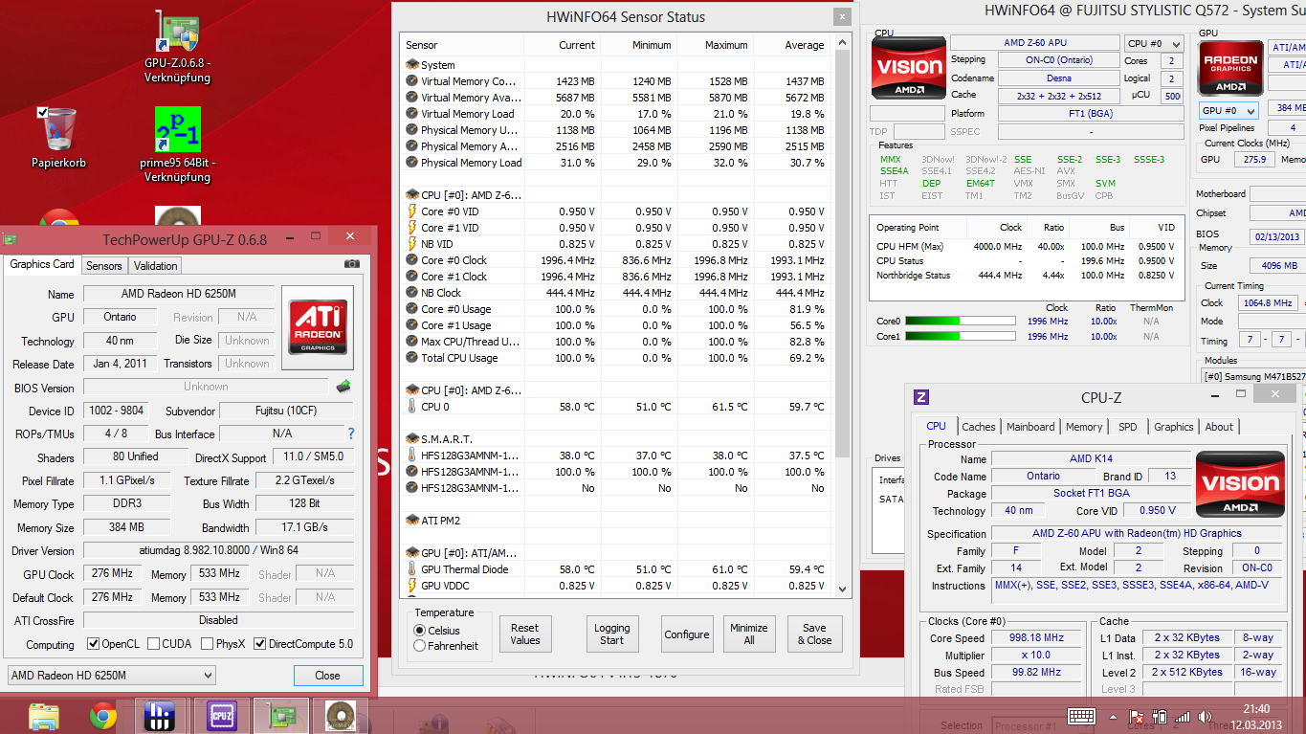
Task: Switch to Chrome in the taskbar
Action: click(x=103, y=715)
